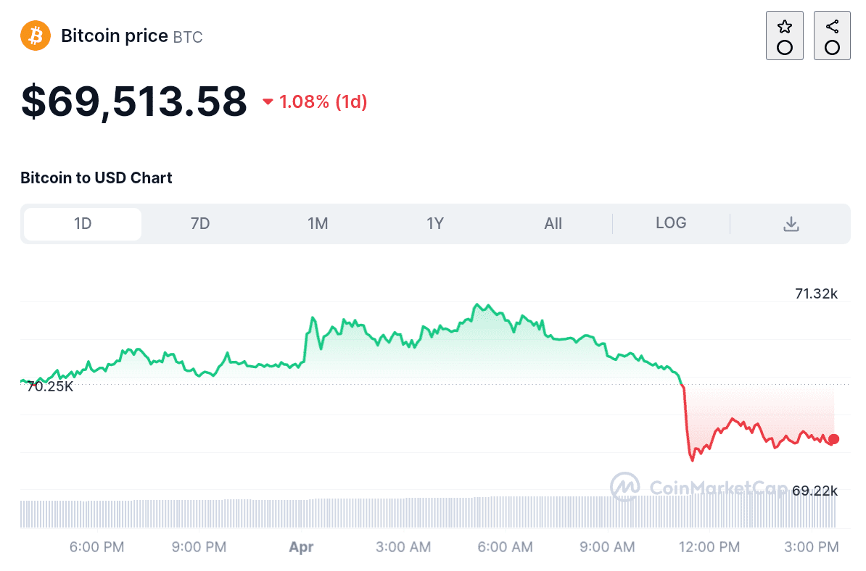Click the Apr date marker on axis
The width and height of the screenshot is (866, 571).
[x=301, y=547]
